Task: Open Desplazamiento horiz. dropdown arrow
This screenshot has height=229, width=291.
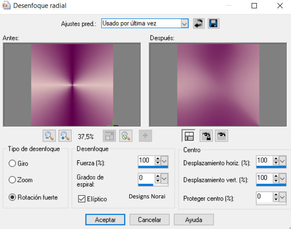Action: 282,161
